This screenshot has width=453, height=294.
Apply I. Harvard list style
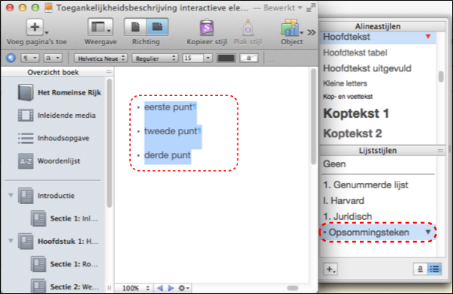tap(343, 200)
